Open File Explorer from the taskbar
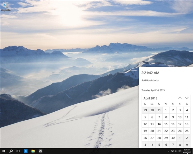The height and width of the screenshot is (154, 193). [x=33, y=151]
